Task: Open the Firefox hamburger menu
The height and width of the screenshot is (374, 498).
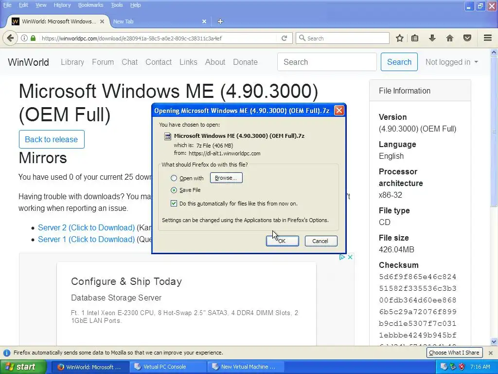Action: tap(488, 38)
